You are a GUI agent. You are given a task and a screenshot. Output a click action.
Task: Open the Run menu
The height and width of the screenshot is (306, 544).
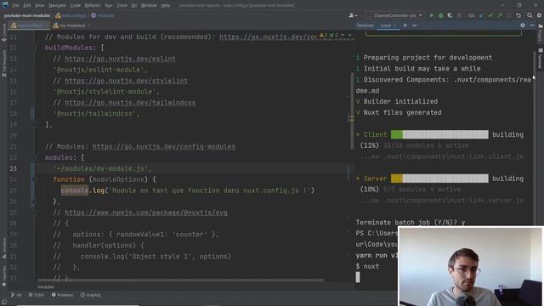pos(109,5)
